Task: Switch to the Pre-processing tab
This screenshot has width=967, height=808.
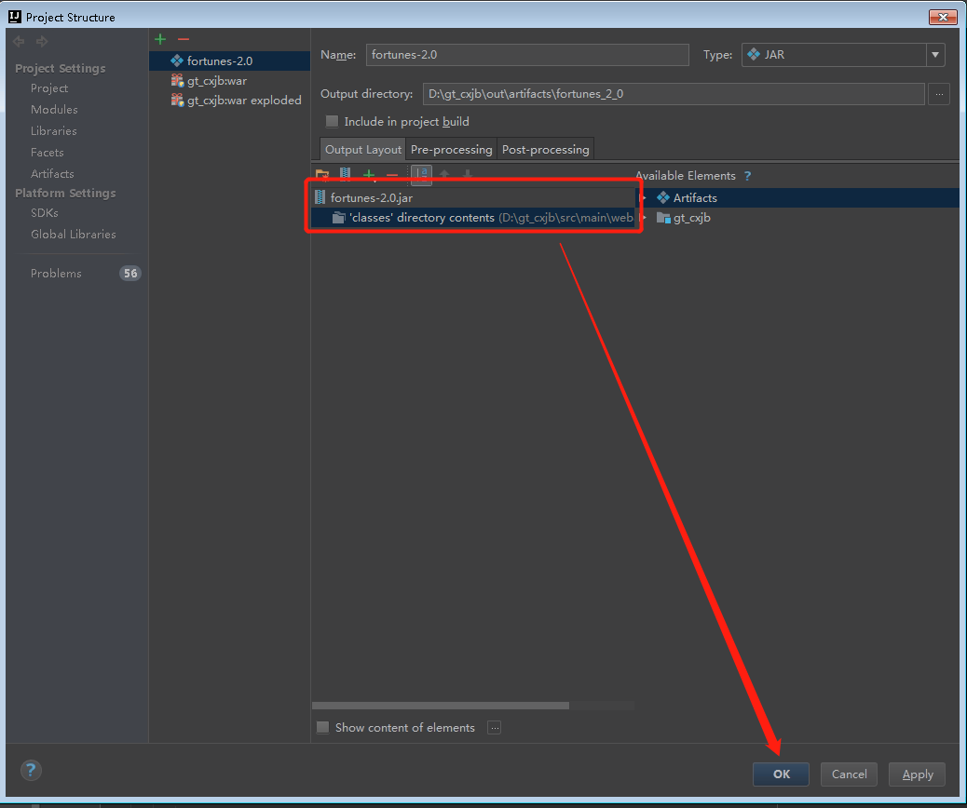Action: click(x=451, y=149)
